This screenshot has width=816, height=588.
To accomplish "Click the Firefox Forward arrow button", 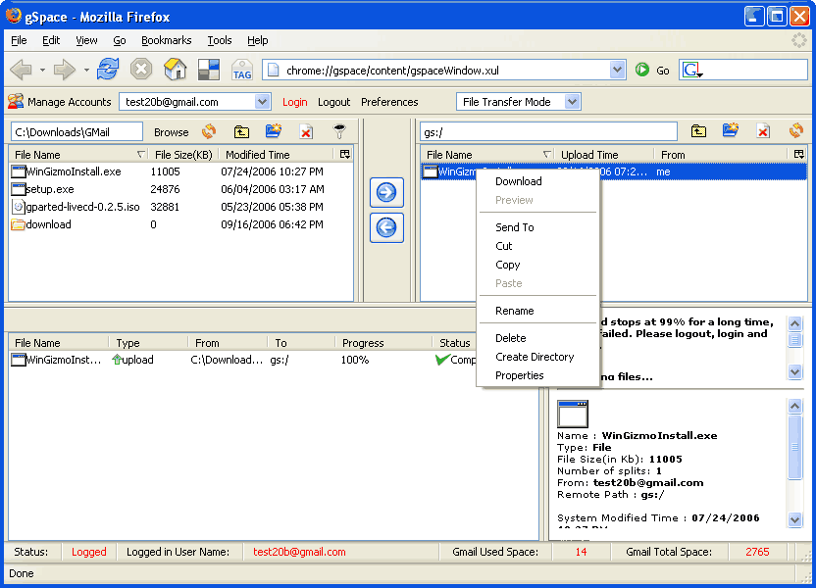I will coord(65,70).
